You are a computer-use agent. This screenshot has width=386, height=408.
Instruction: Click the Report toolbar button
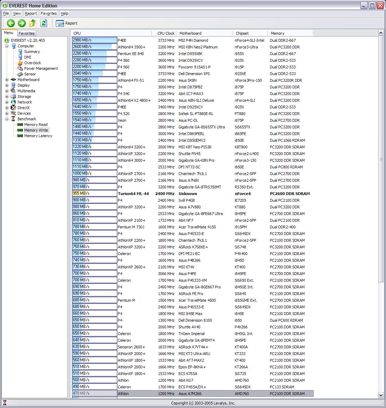pyautogui.click(x=67, y=23)
